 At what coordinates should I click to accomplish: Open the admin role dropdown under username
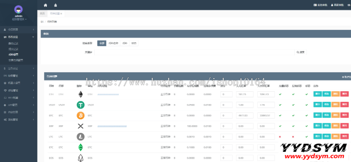(19, 19)
